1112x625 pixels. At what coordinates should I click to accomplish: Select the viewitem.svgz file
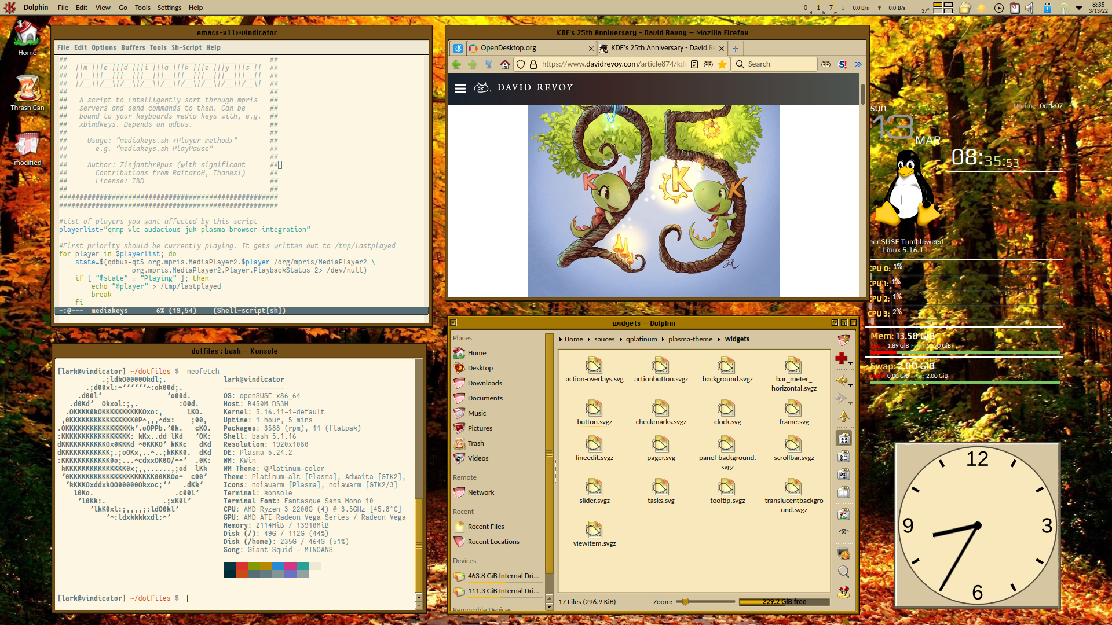click(594, 534)
